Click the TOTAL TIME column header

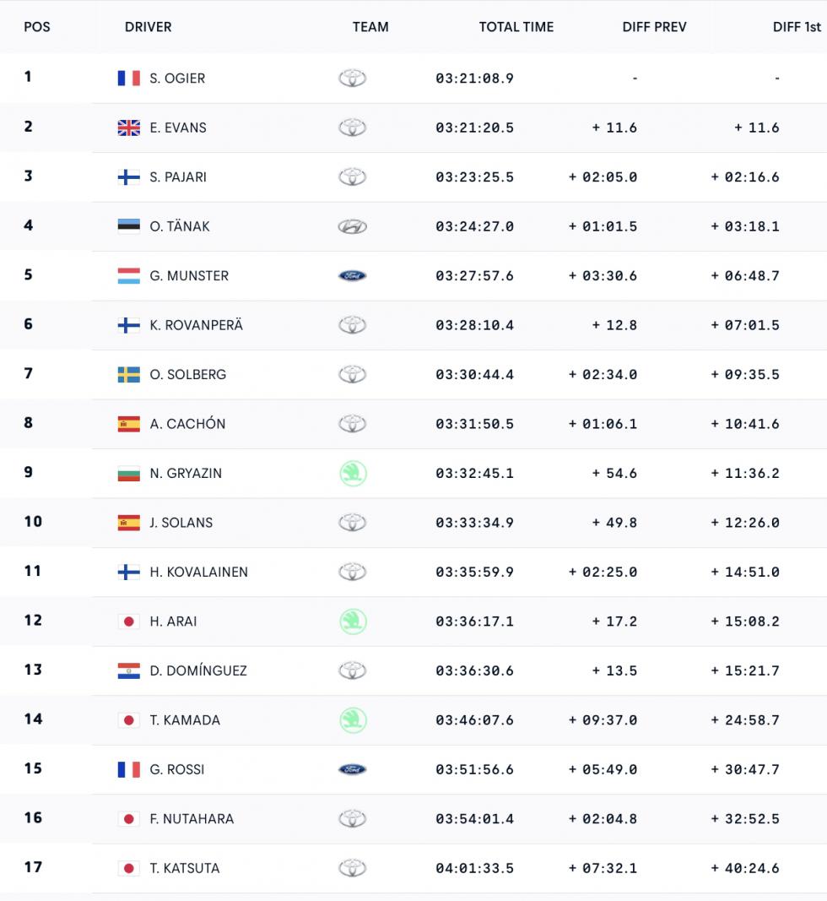coord(516,27)
